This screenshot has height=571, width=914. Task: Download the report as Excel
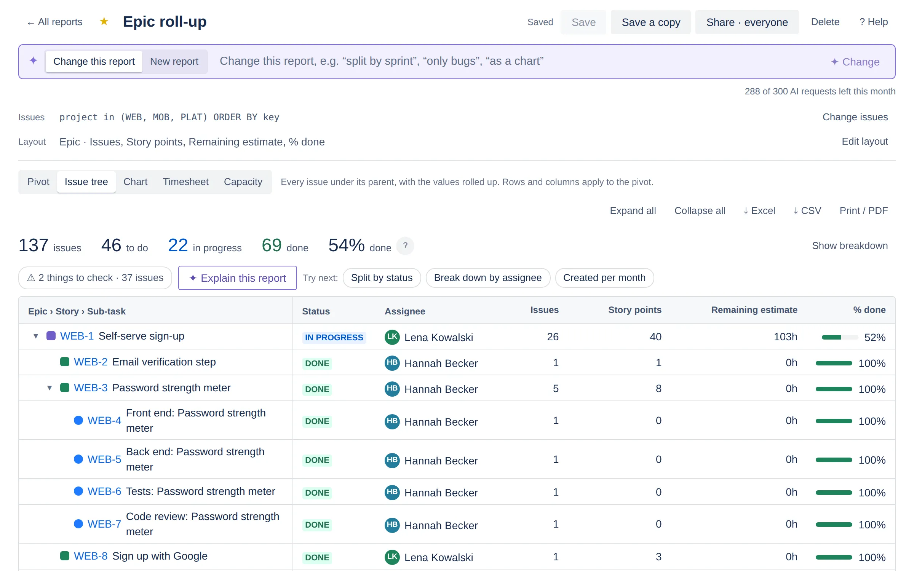tap(759, 211)
